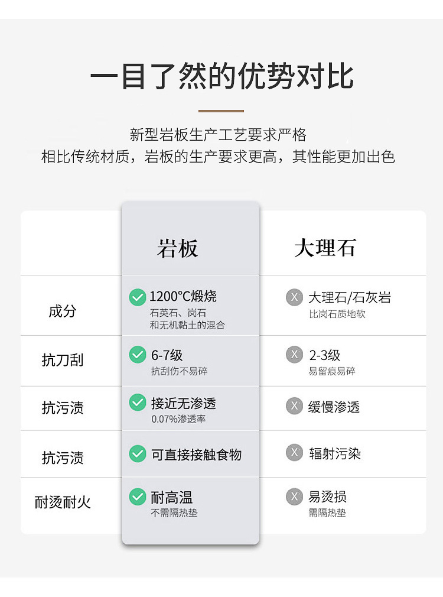Select the green check beside 接近无渗透

point(138,403)
